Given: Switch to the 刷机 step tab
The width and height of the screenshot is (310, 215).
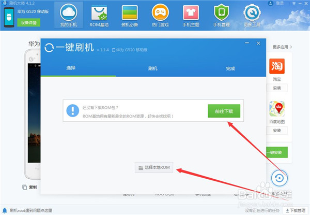Looking at the screenshot, I should [153, 68].
